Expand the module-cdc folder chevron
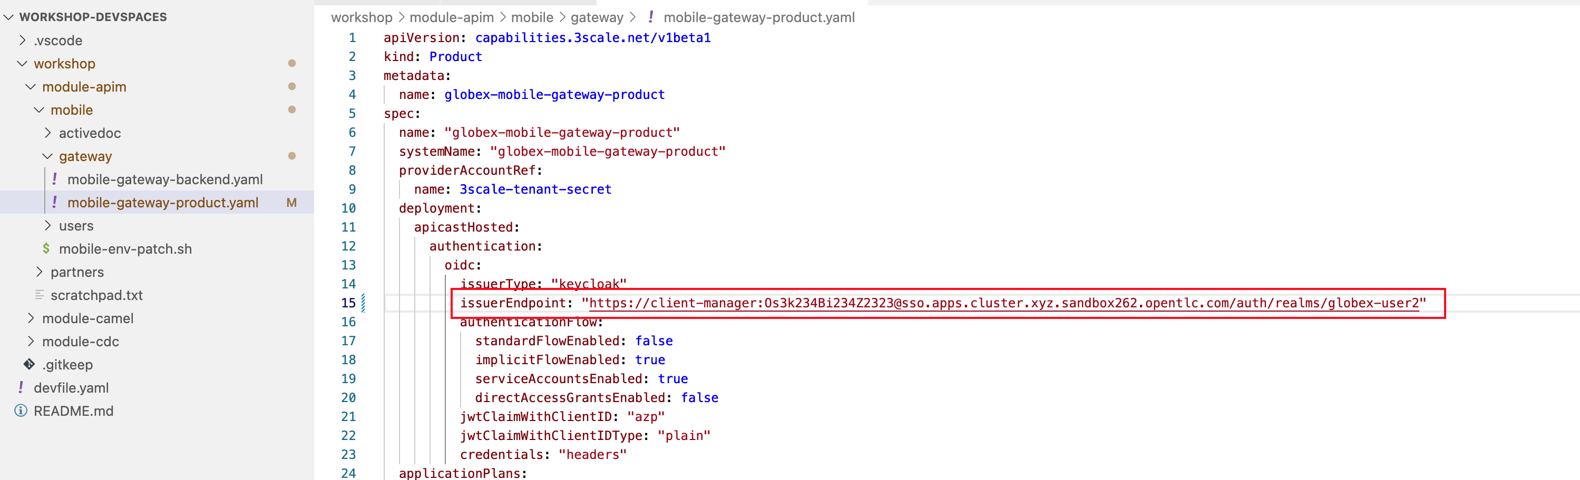 pyautogui.click(x=31, y=341)
